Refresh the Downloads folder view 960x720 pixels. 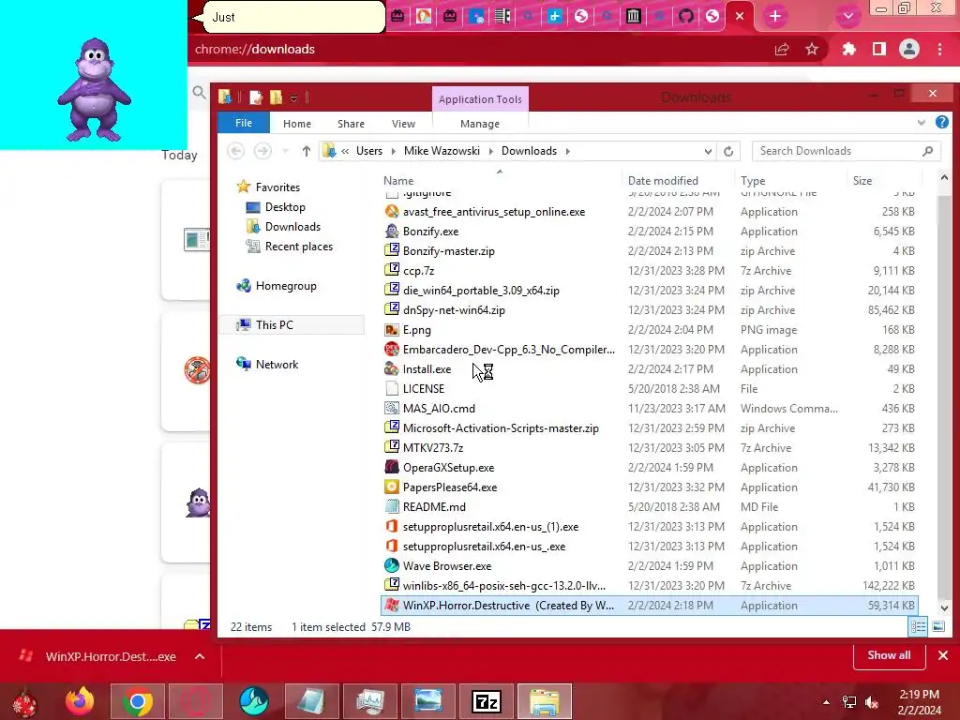click(x=727, y=151)
